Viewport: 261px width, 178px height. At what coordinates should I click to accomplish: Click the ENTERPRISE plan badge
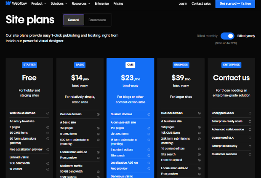[232, 65]
